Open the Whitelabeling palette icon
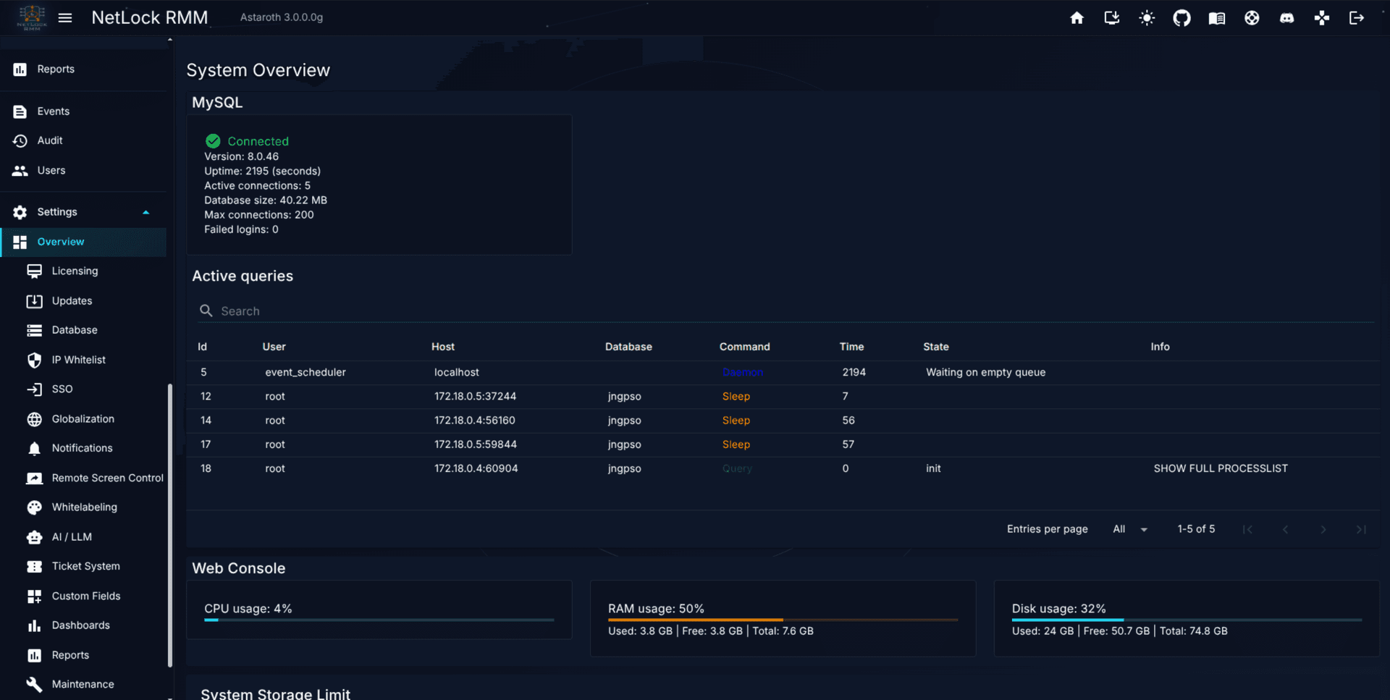The height and width of the screenshot is (700, 1390). pyautogui.click(x=34, y=507)
